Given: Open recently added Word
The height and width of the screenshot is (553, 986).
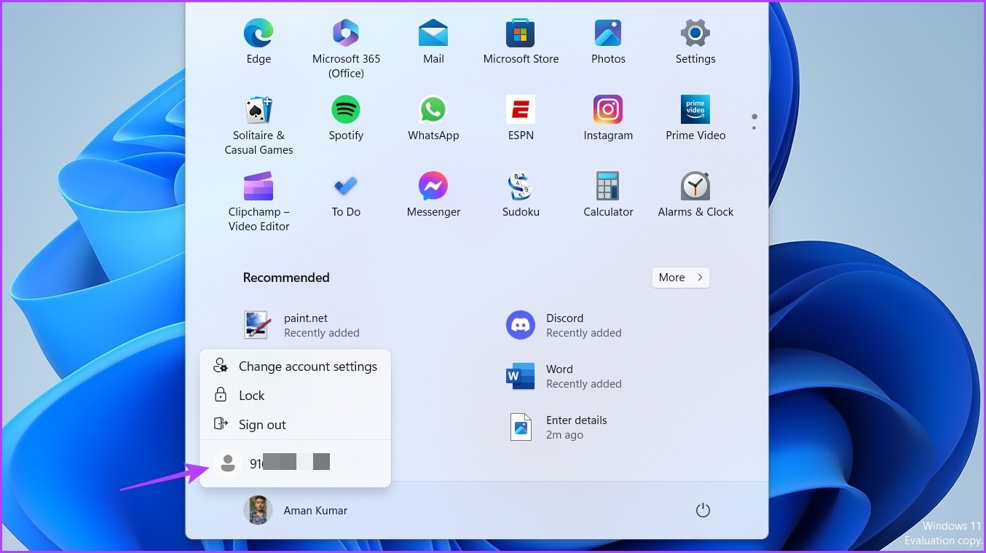Looking at the screenshot, I should 564,376.
